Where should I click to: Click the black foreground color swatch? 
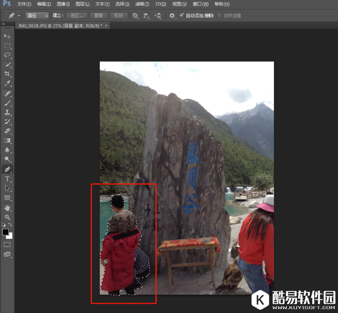click(x=6, y=232)
